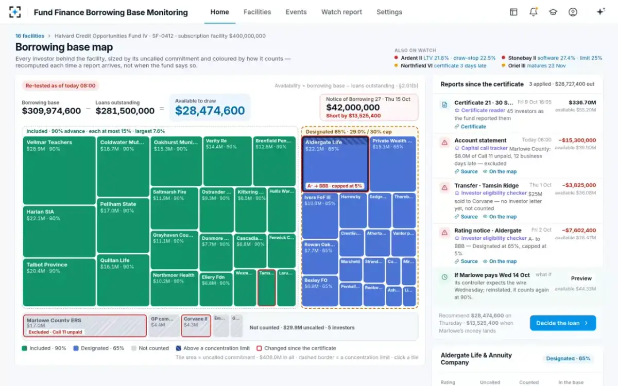Screen dimensions: 618x386
Task: Select the Harrowby tile
Action: [x=352, y=210]
